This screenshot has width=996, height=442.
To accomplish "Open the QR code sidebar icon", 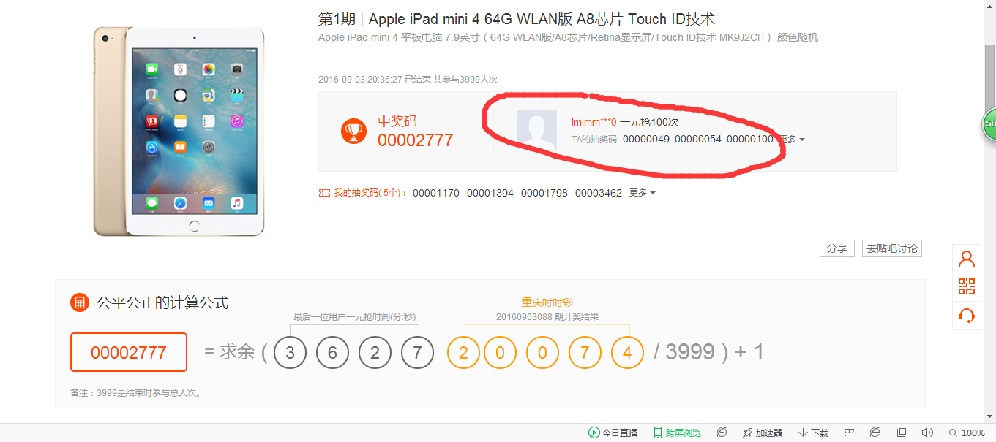I will point(967,286).
